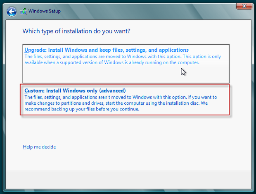
Task: Close the Windows Setup window
Action: pos(244,6)
